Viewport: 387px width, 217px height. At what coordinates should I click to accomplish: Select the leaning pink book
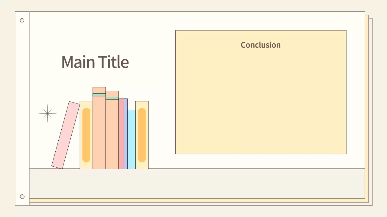click(66, 135)
